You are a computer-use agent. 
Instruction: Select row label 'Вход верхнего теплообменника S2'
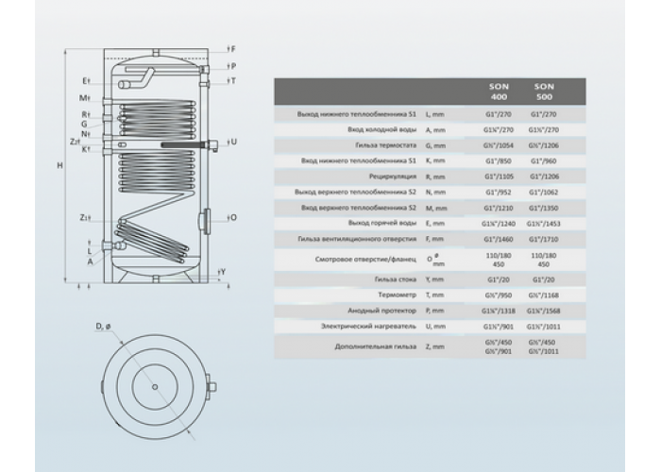click(x=359, y=208)
